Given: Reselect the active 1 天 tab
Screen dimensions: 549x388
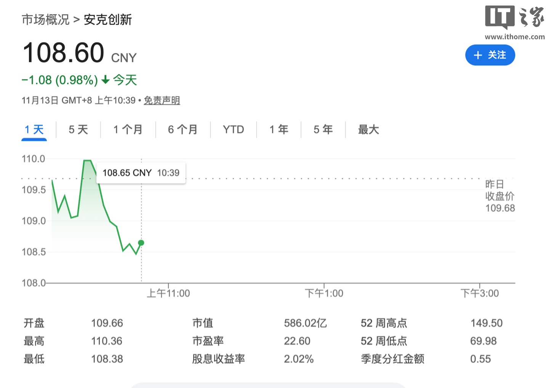Looking at the screenshot, I should (x=34, y=130).
